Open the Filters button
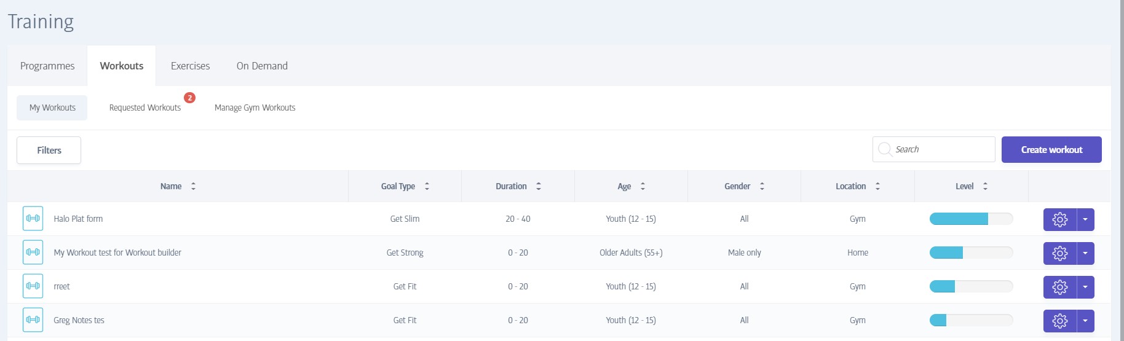The image size is (1124, 341). pos(49,151)
